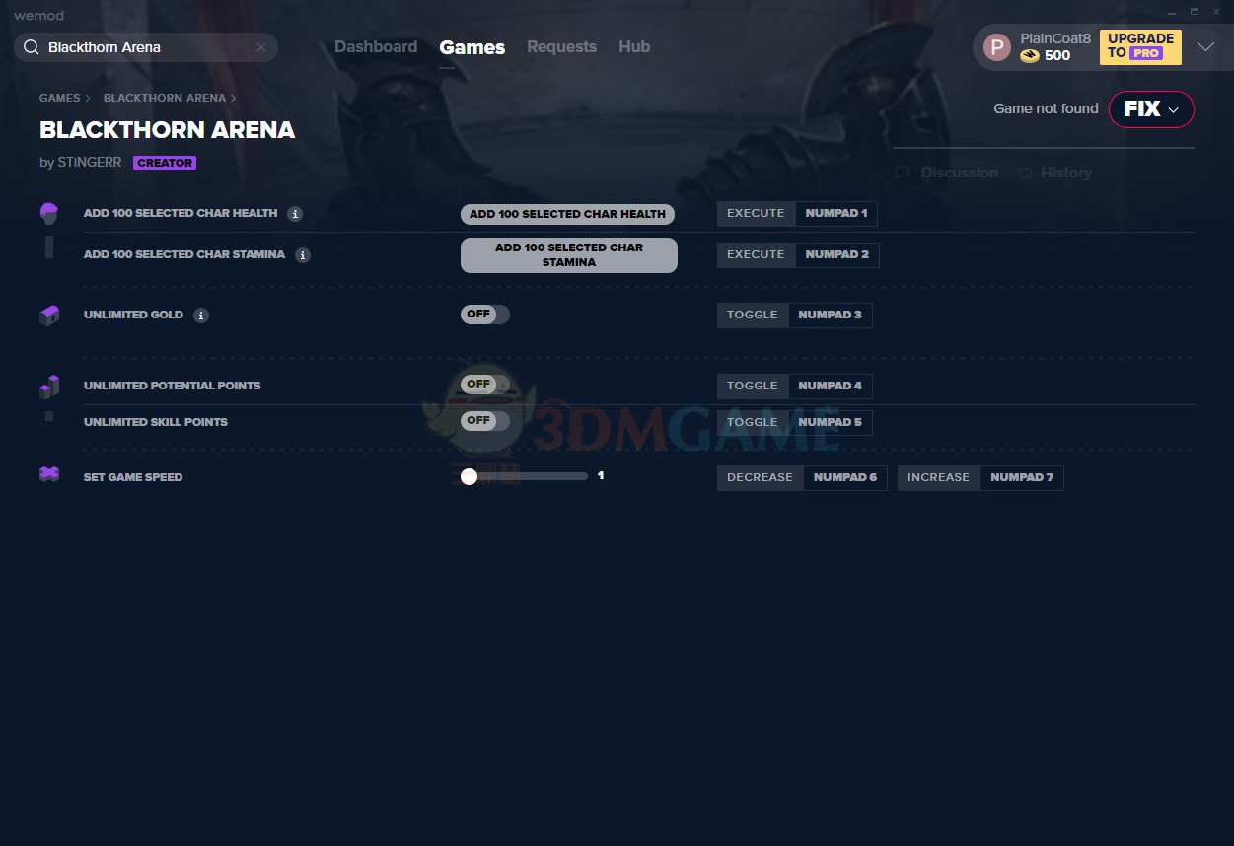This screenshot has width=1234, height=846.
Task: Click the purple player category icon
Action: point(49,213)
